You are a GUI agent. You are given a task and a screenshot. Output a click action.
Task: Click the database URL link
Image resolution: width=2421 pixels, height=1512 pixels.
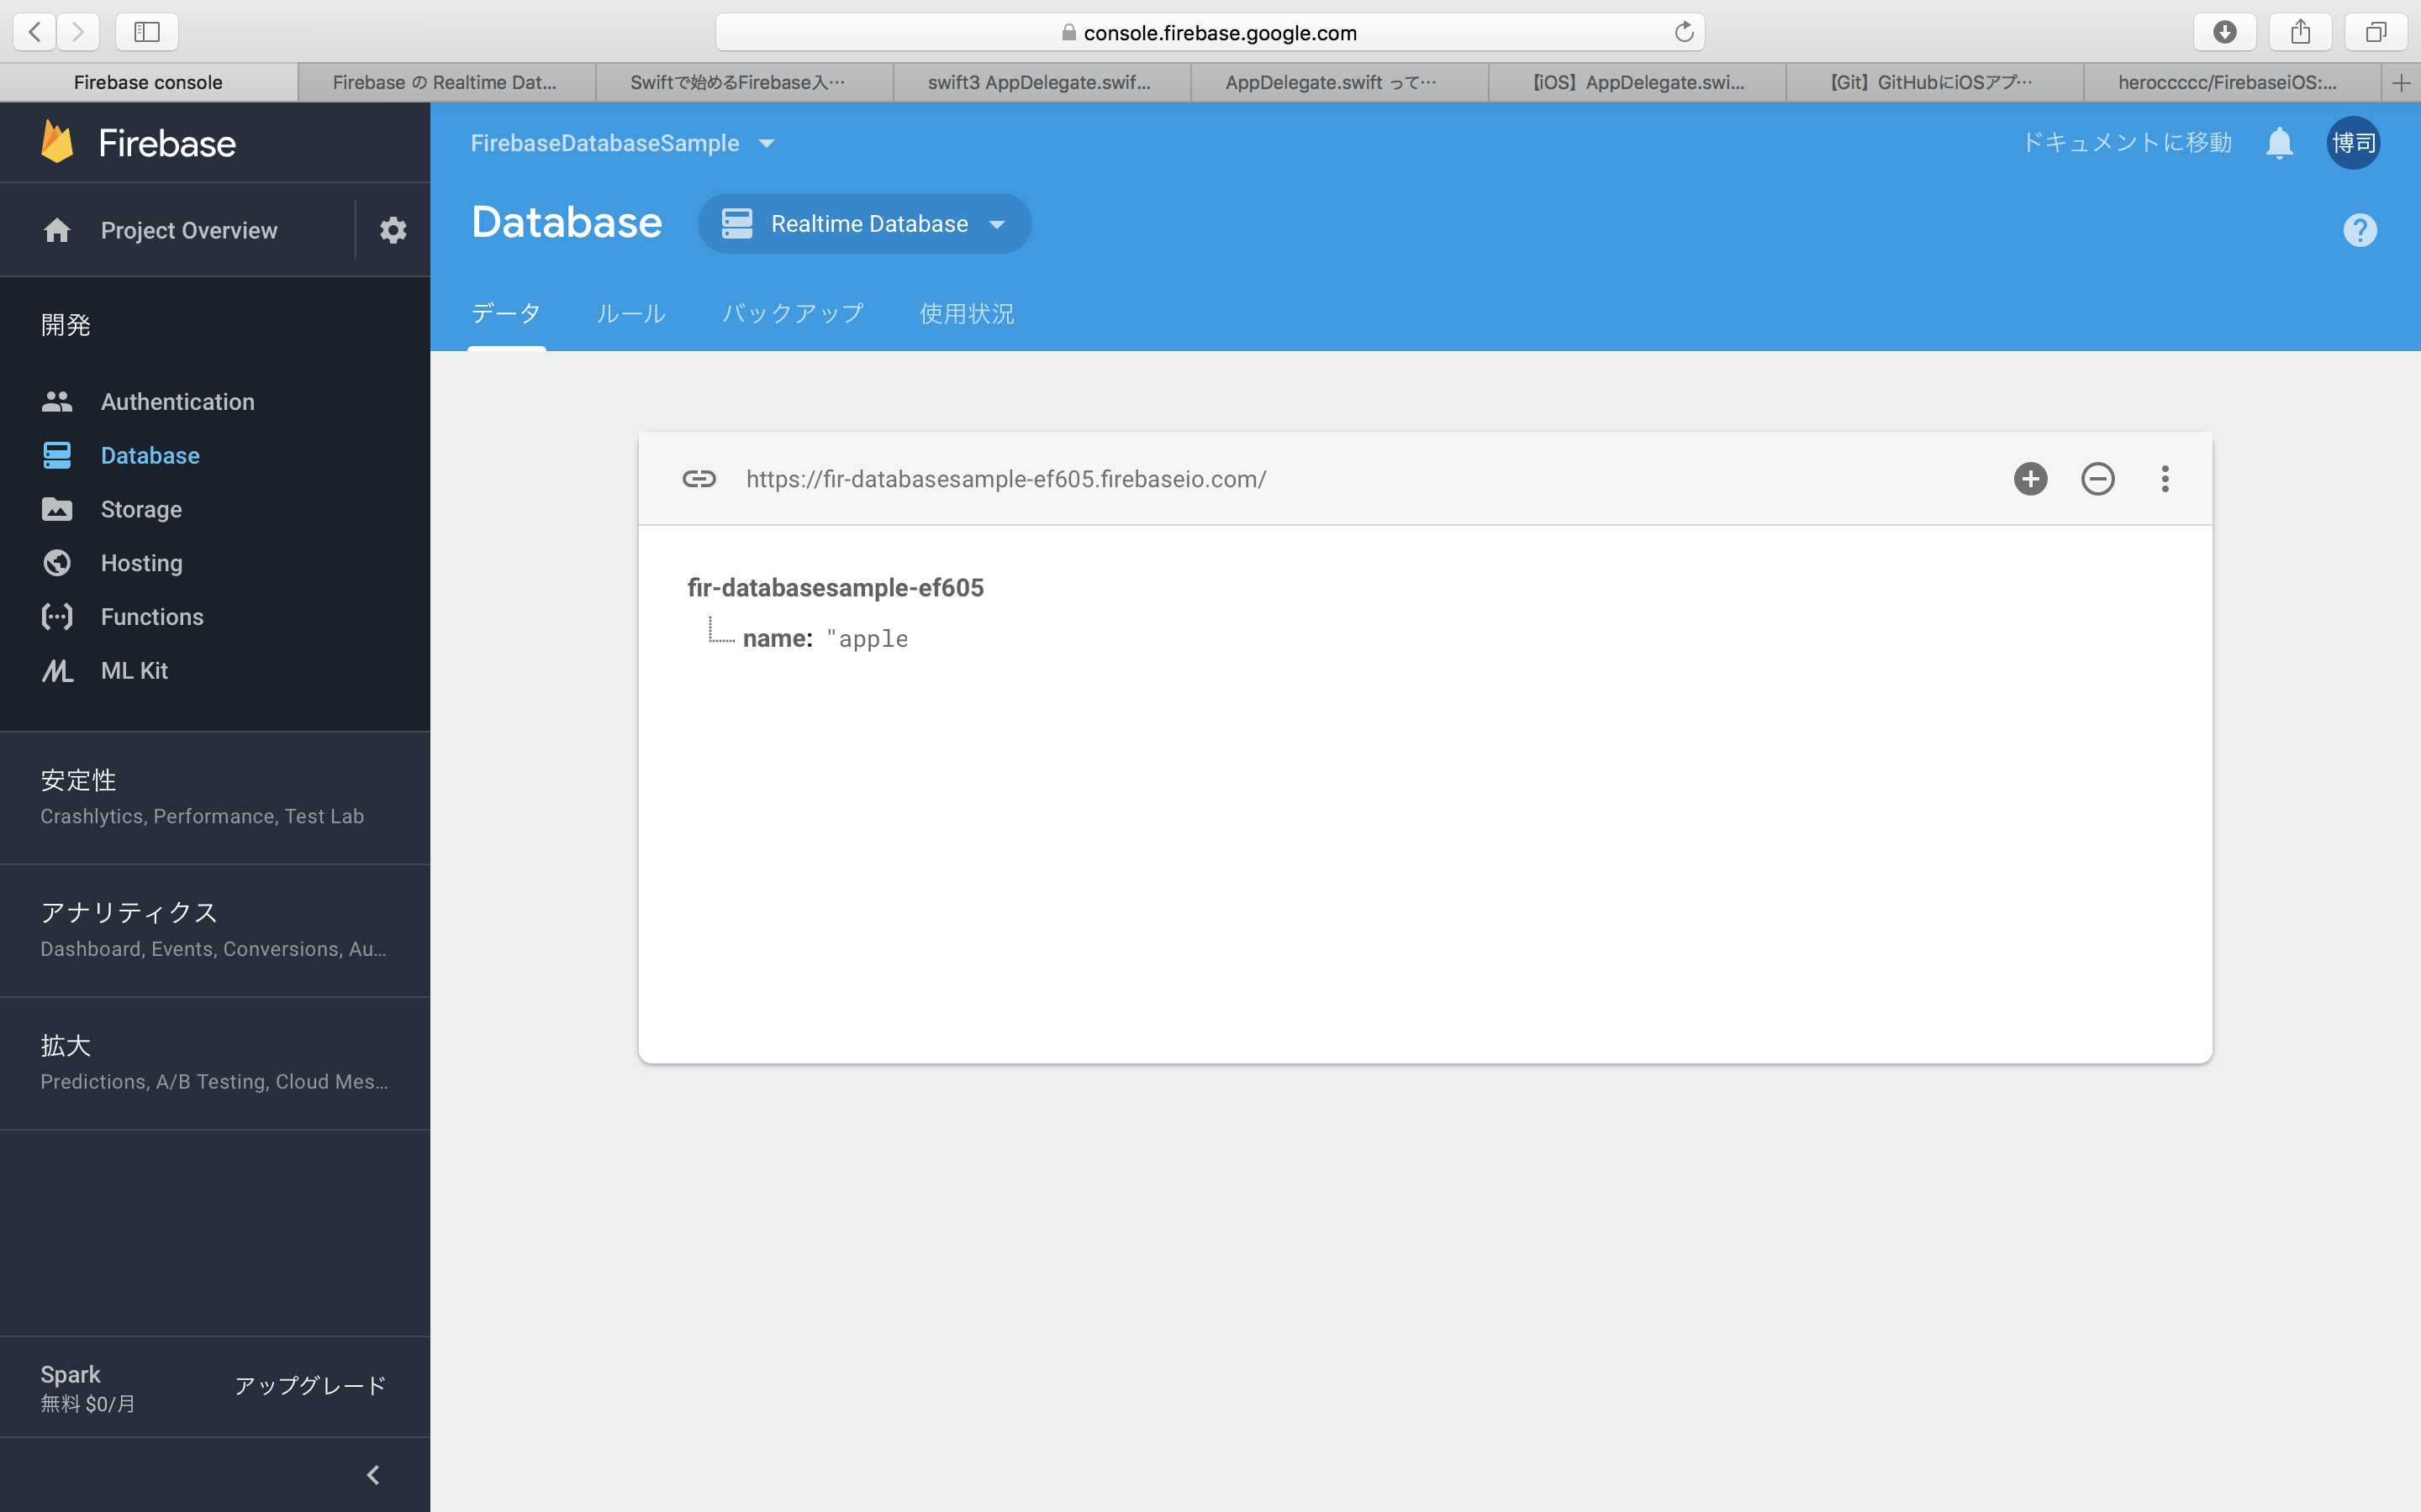point(1005,477)
